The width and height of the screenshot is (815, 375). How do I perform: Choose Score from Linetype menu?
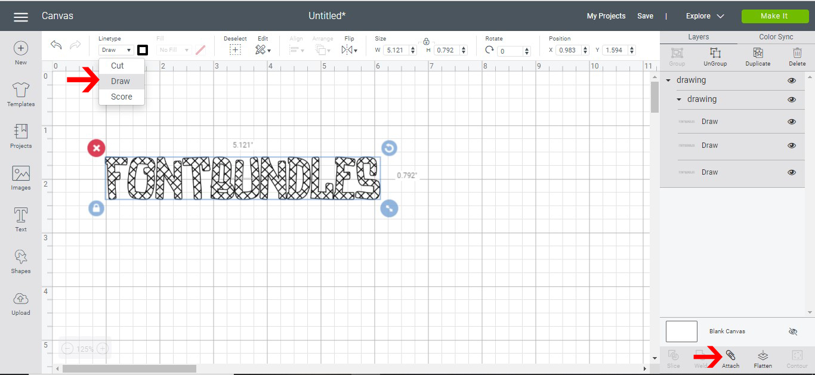tap(122, 97)
